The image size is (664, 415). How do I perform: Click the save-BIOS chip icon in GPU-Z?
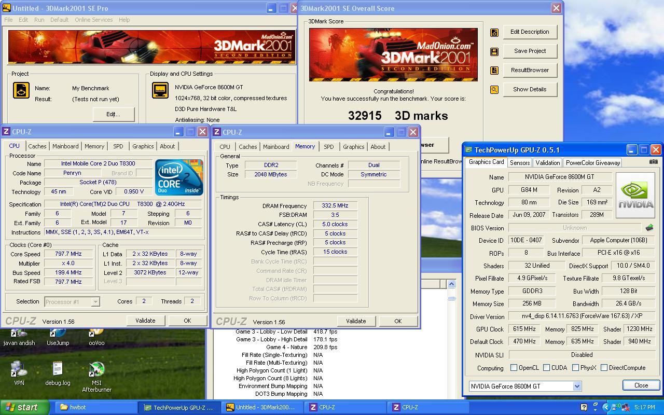(649, 228)
